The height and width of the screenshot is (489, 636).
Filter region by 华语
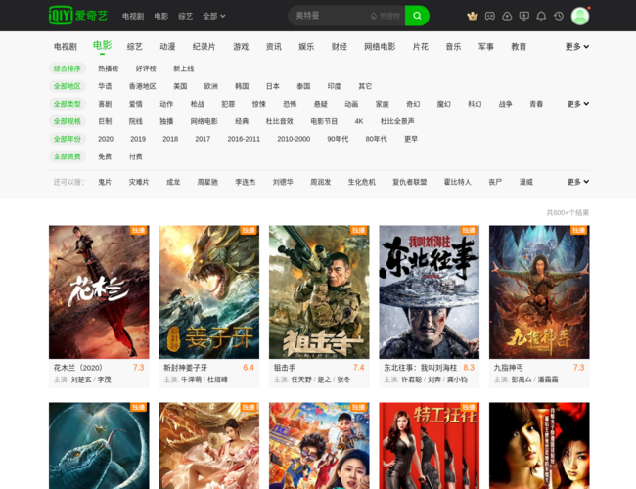pos(105,86)
